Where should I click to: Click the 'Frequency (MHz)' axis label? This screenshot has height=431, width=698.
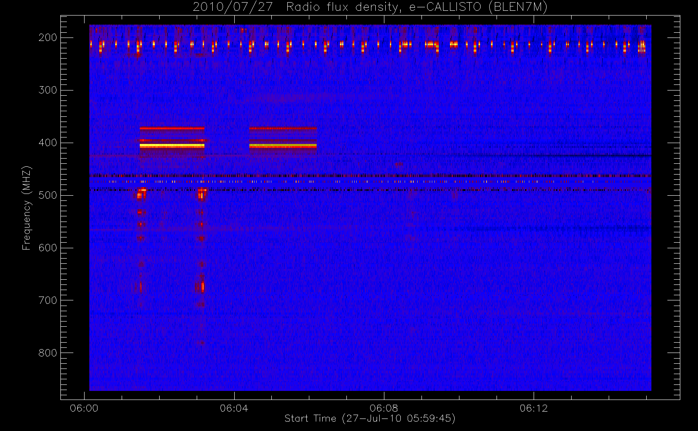27,208
